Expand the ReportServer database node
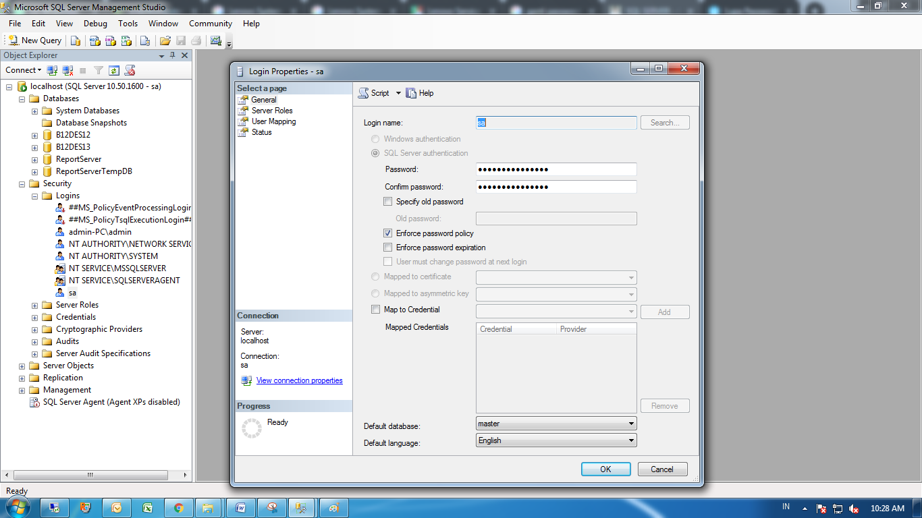The height and width of the screenshot is (518, 922). 34,159
